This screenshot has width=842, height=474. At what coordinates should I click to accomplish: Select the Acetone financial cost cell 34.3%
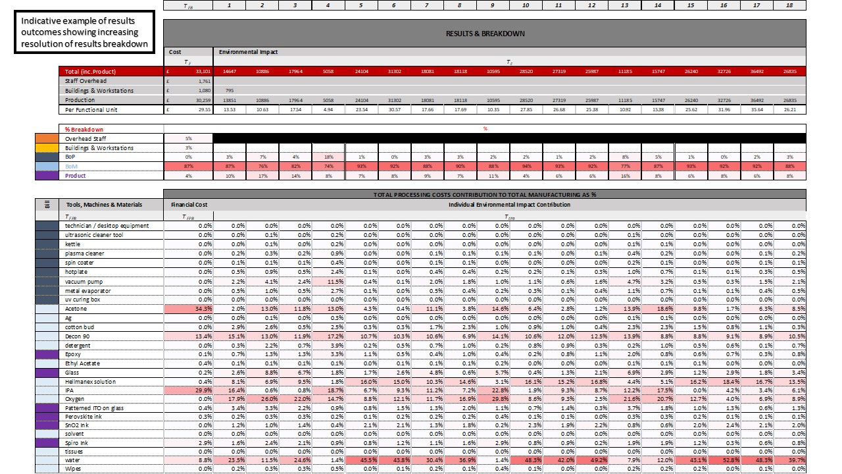pyautogui.click(x=188, y=309)
